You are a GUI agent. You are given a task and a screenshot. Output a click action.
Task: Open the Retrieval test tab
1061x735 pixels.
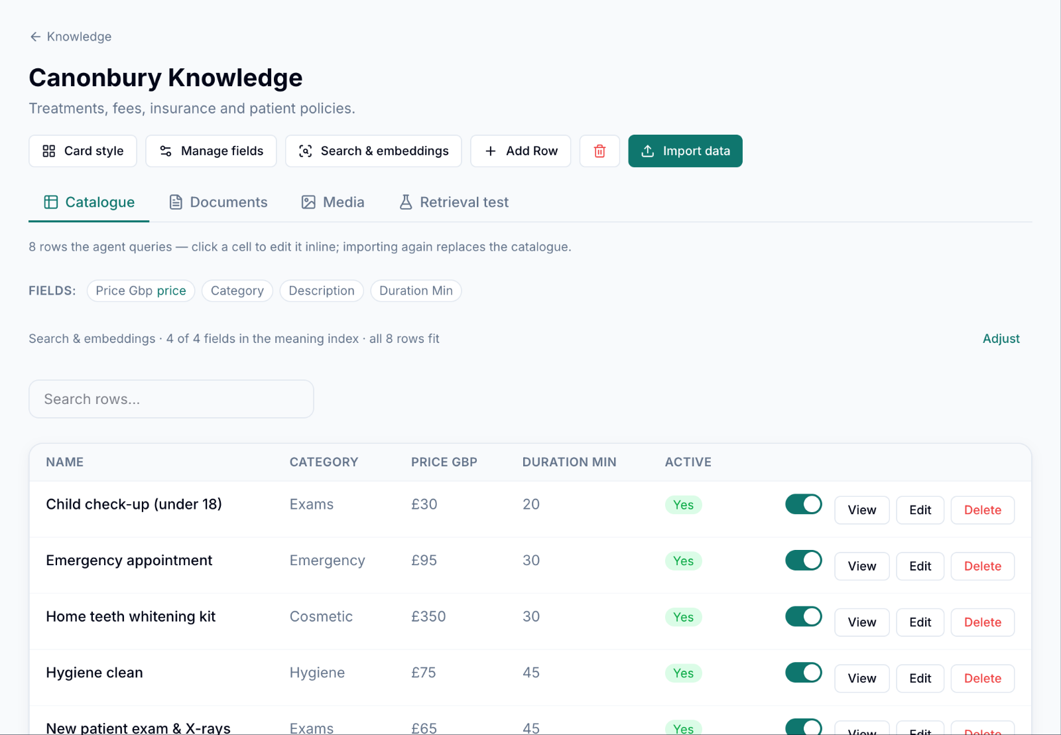454,202
